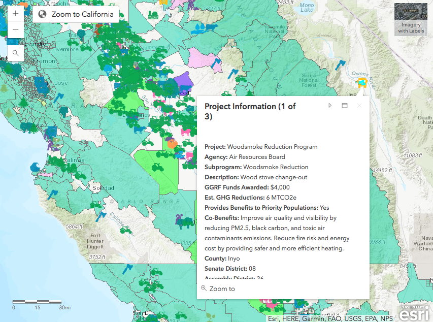Close the Project Information popup
This screenshot has width=433, height=322.
click(x=359, y=106)
